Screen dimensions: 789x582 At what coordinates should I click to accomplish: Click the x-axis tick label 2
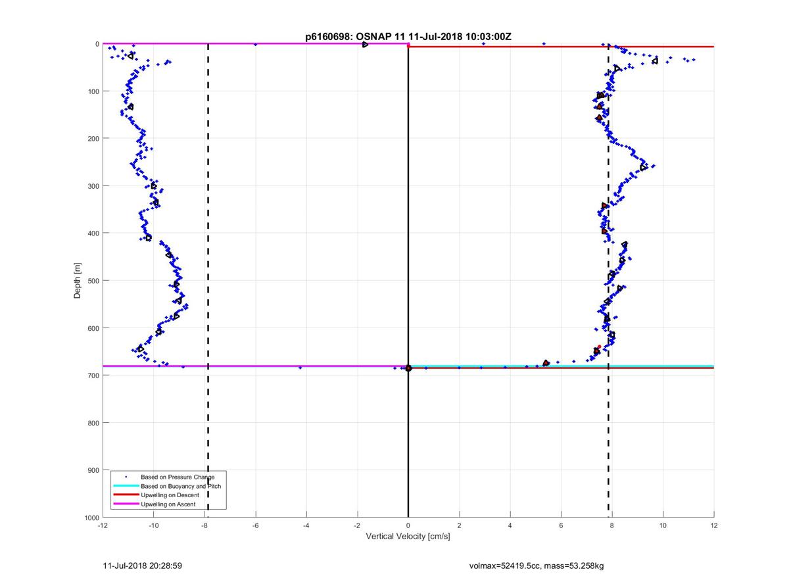(459, 525)
